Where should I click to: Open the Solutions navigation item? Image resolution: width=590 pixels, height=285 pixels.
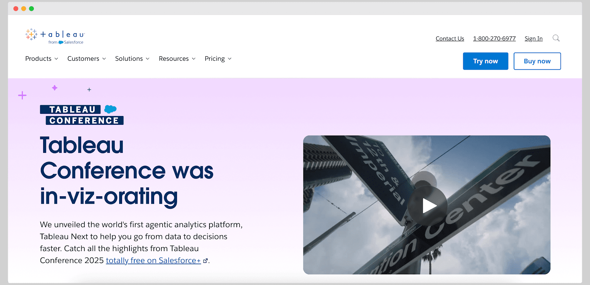point(129,59)
